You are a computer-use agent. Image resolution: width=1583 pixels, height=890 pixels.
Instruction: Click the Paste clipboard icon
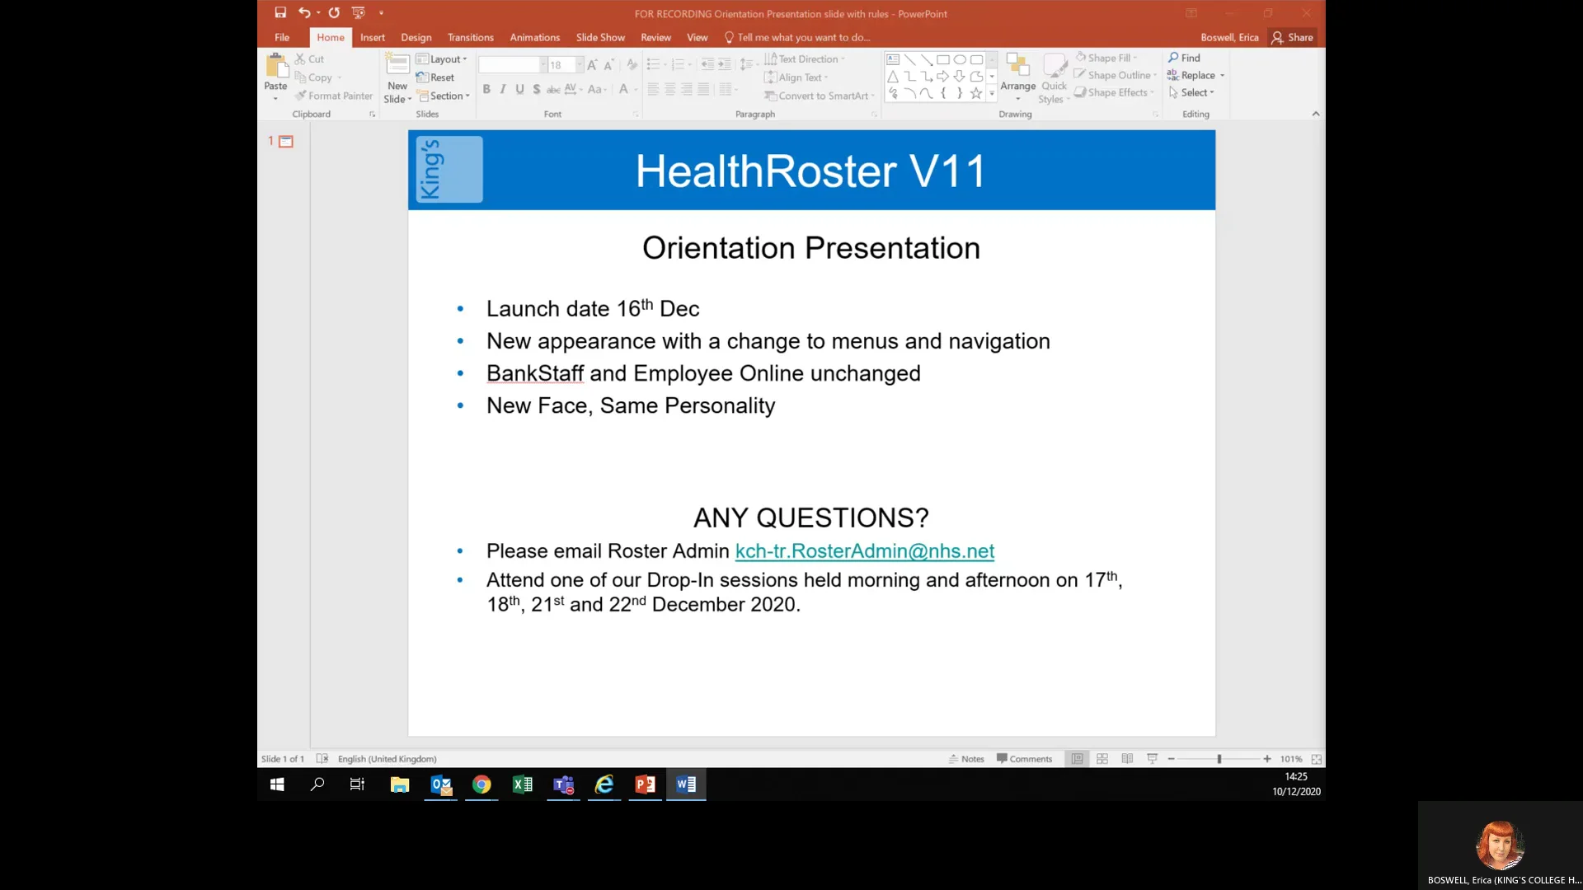pyautogui.click(x=276, y=66)
